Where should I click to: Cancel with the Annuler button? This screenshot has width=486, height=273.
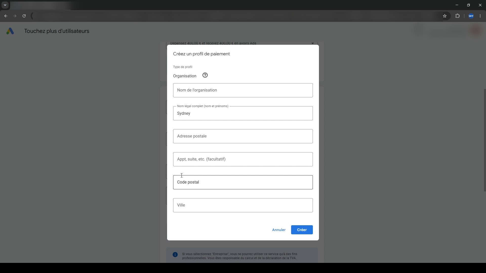point(279,230)
